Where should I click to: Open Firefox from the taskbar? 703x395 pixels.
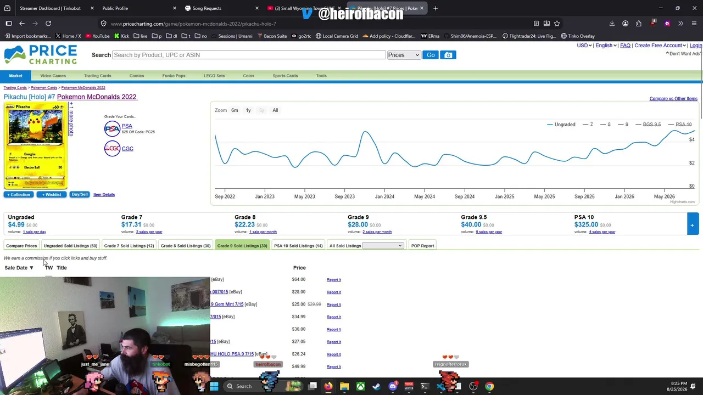(x=328, y=386)
